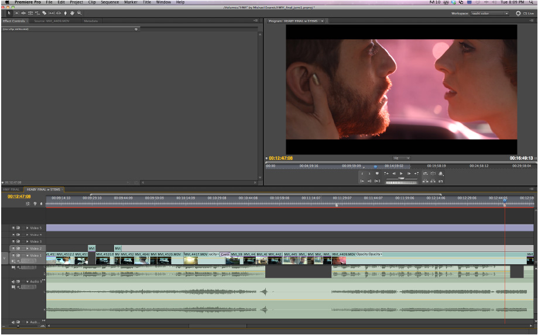Viewport: 538px width, 335px height.
Task: Add an unnumbered marker in Program monitor
Action: pyautogui.click(x=377, y=174)
